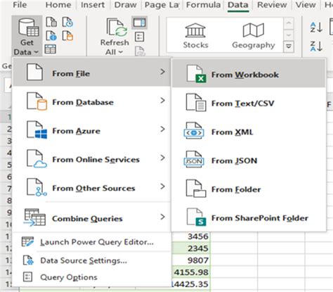Switch to the Formulas tab
The image size is (333, 292).
click(x=203, y=5)
